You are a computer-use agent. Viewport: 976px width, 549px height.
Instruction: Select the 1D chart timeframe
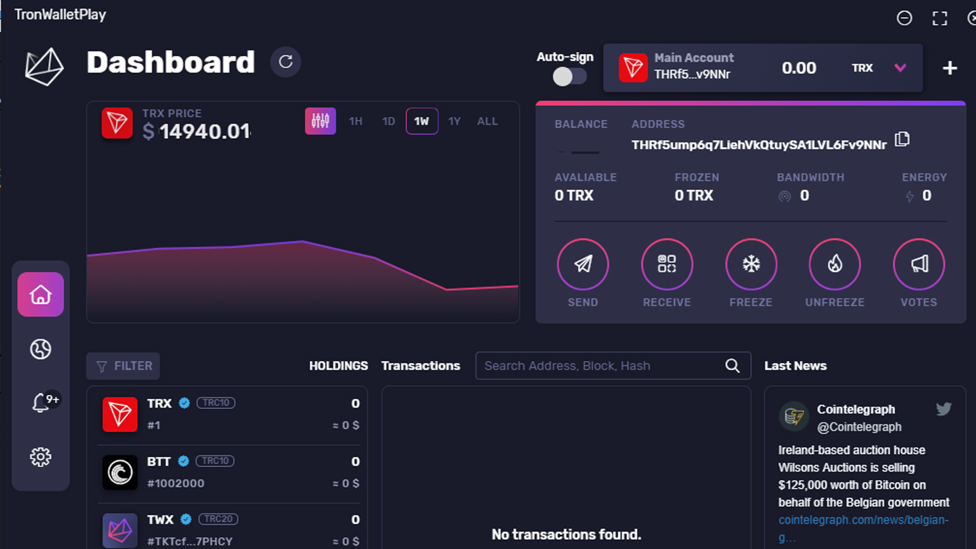coord(388,121)
